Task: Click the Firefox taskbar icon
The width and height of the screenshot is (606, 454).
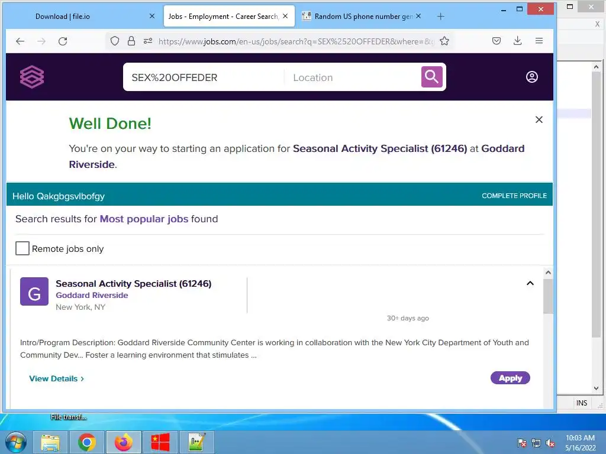Action: 123,442
